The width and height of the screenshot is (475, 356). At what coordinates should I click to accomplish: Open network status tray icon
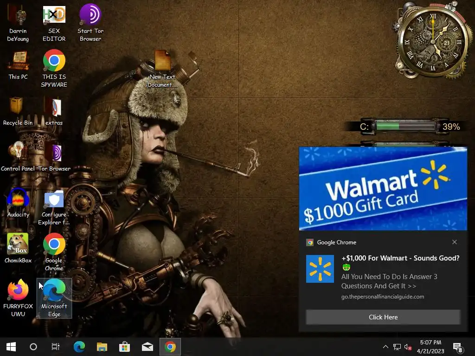coord(397,347)
